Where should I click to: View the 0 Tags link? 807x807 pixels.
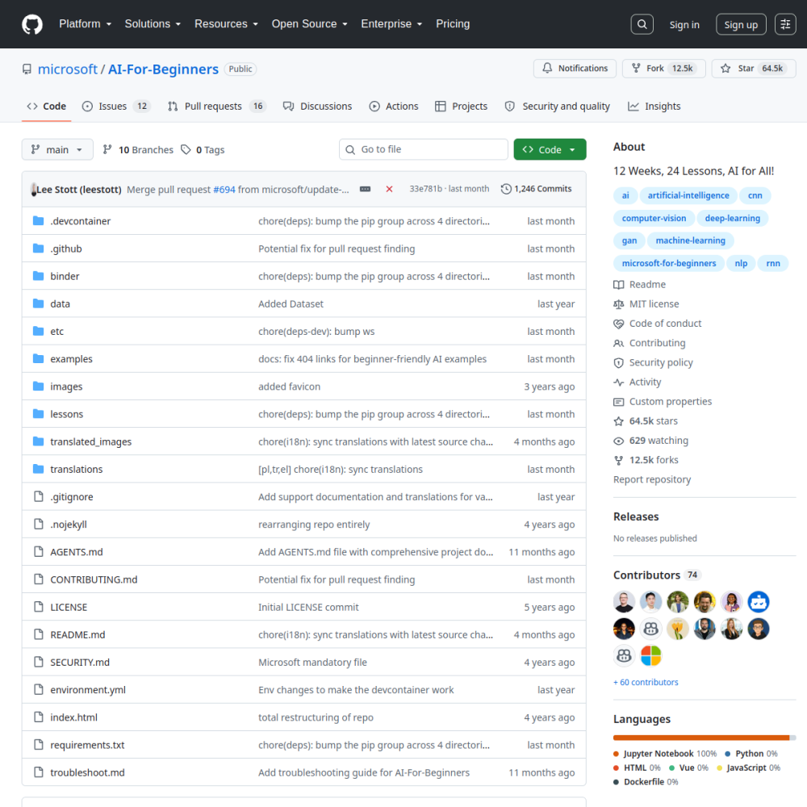tap(203, 149)
